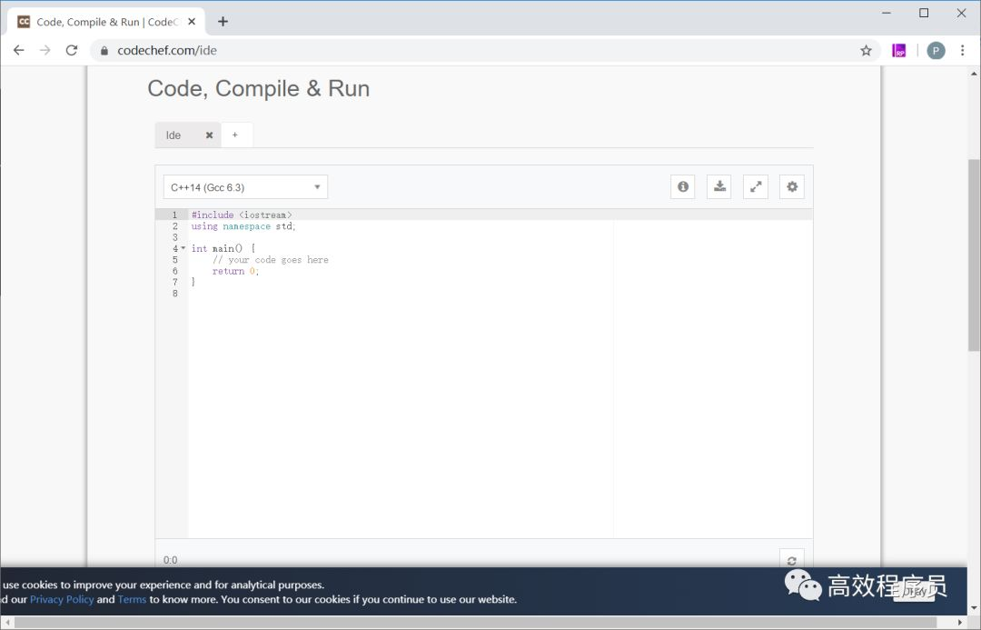
Task: Click the address bar URL
Action: coord(167,51)
